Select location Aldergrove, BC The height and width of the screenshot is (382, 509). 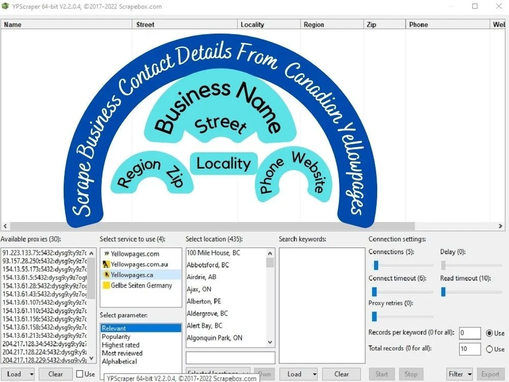[227, 313]
